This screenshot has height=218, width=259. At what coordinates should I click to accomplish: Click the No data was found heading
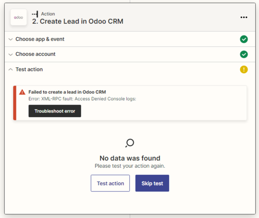pyautogui.click(x=130, y=158)
